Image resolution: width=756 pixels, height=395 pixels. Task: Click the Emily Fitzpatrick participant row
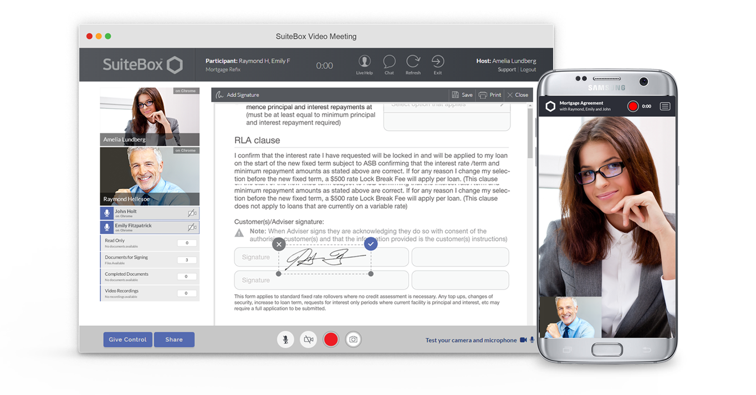[150, 228]
